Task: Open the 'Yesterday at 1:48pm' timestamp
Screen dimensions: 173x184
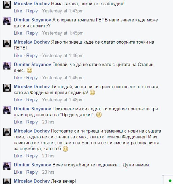Action: [63, 100]
